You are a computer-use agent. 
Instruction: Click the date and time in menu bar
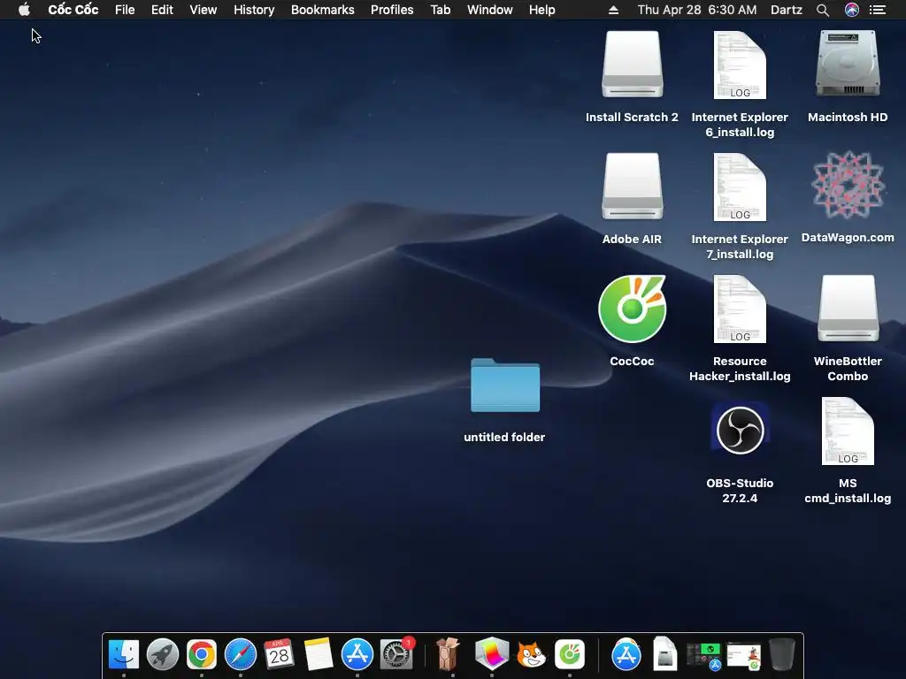tap(697, 10)
